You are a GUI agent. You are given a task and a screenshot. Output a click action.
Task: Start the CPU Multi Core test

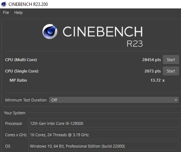coord(171,60)
